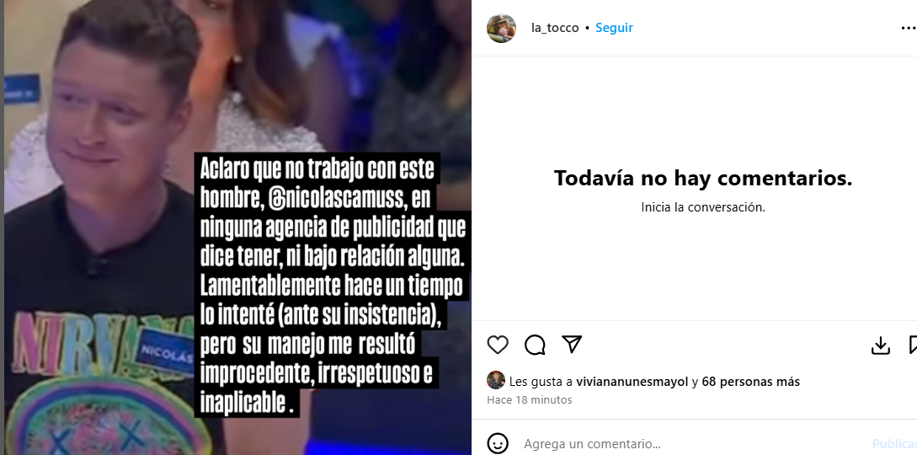Click the Inicia la conversación text

[703, 207]
